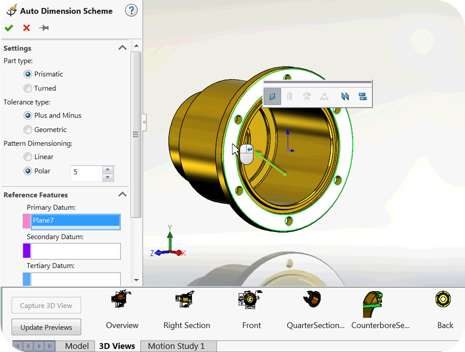Pick the pattern filter icon in popup toolbar
This screenshot has height=352, width=465.
[x=324, y=97]
